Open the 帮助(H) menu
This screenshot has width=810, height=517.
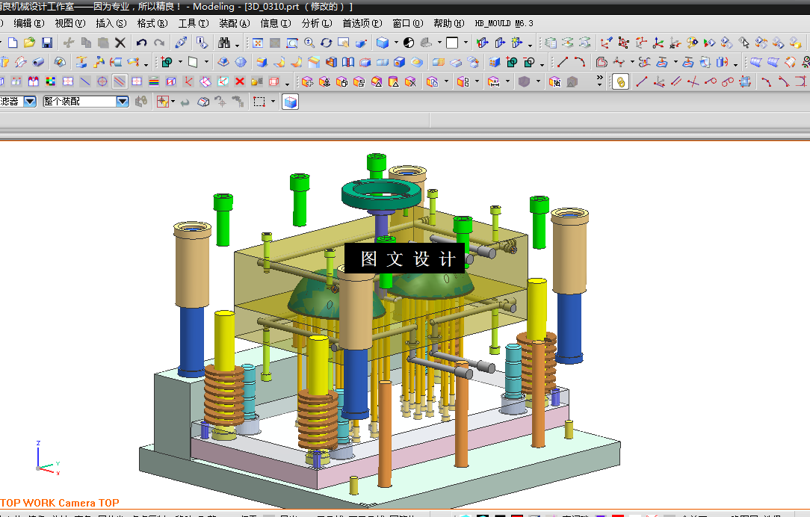[449, 23]
